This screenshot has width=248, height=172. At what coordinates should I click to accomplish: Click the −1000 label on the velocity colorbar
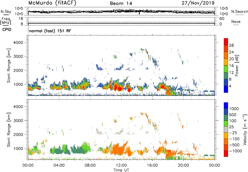(x=236, y=151)
